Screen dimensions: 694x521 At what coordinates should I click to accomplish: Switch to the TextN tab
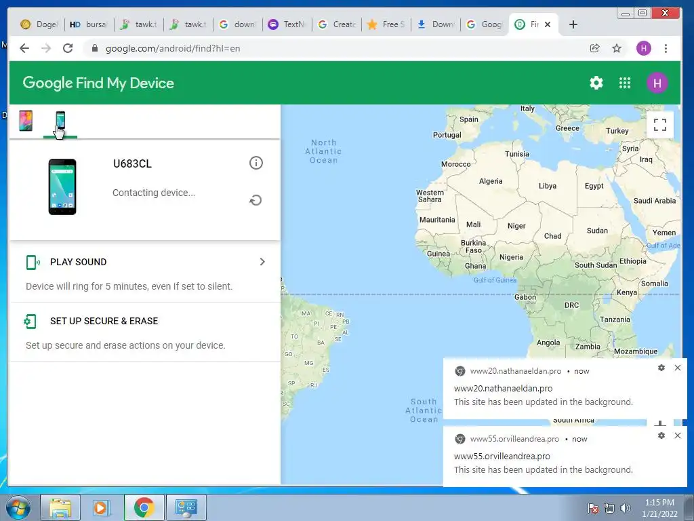pyautogui.click(x=287, y=24)
